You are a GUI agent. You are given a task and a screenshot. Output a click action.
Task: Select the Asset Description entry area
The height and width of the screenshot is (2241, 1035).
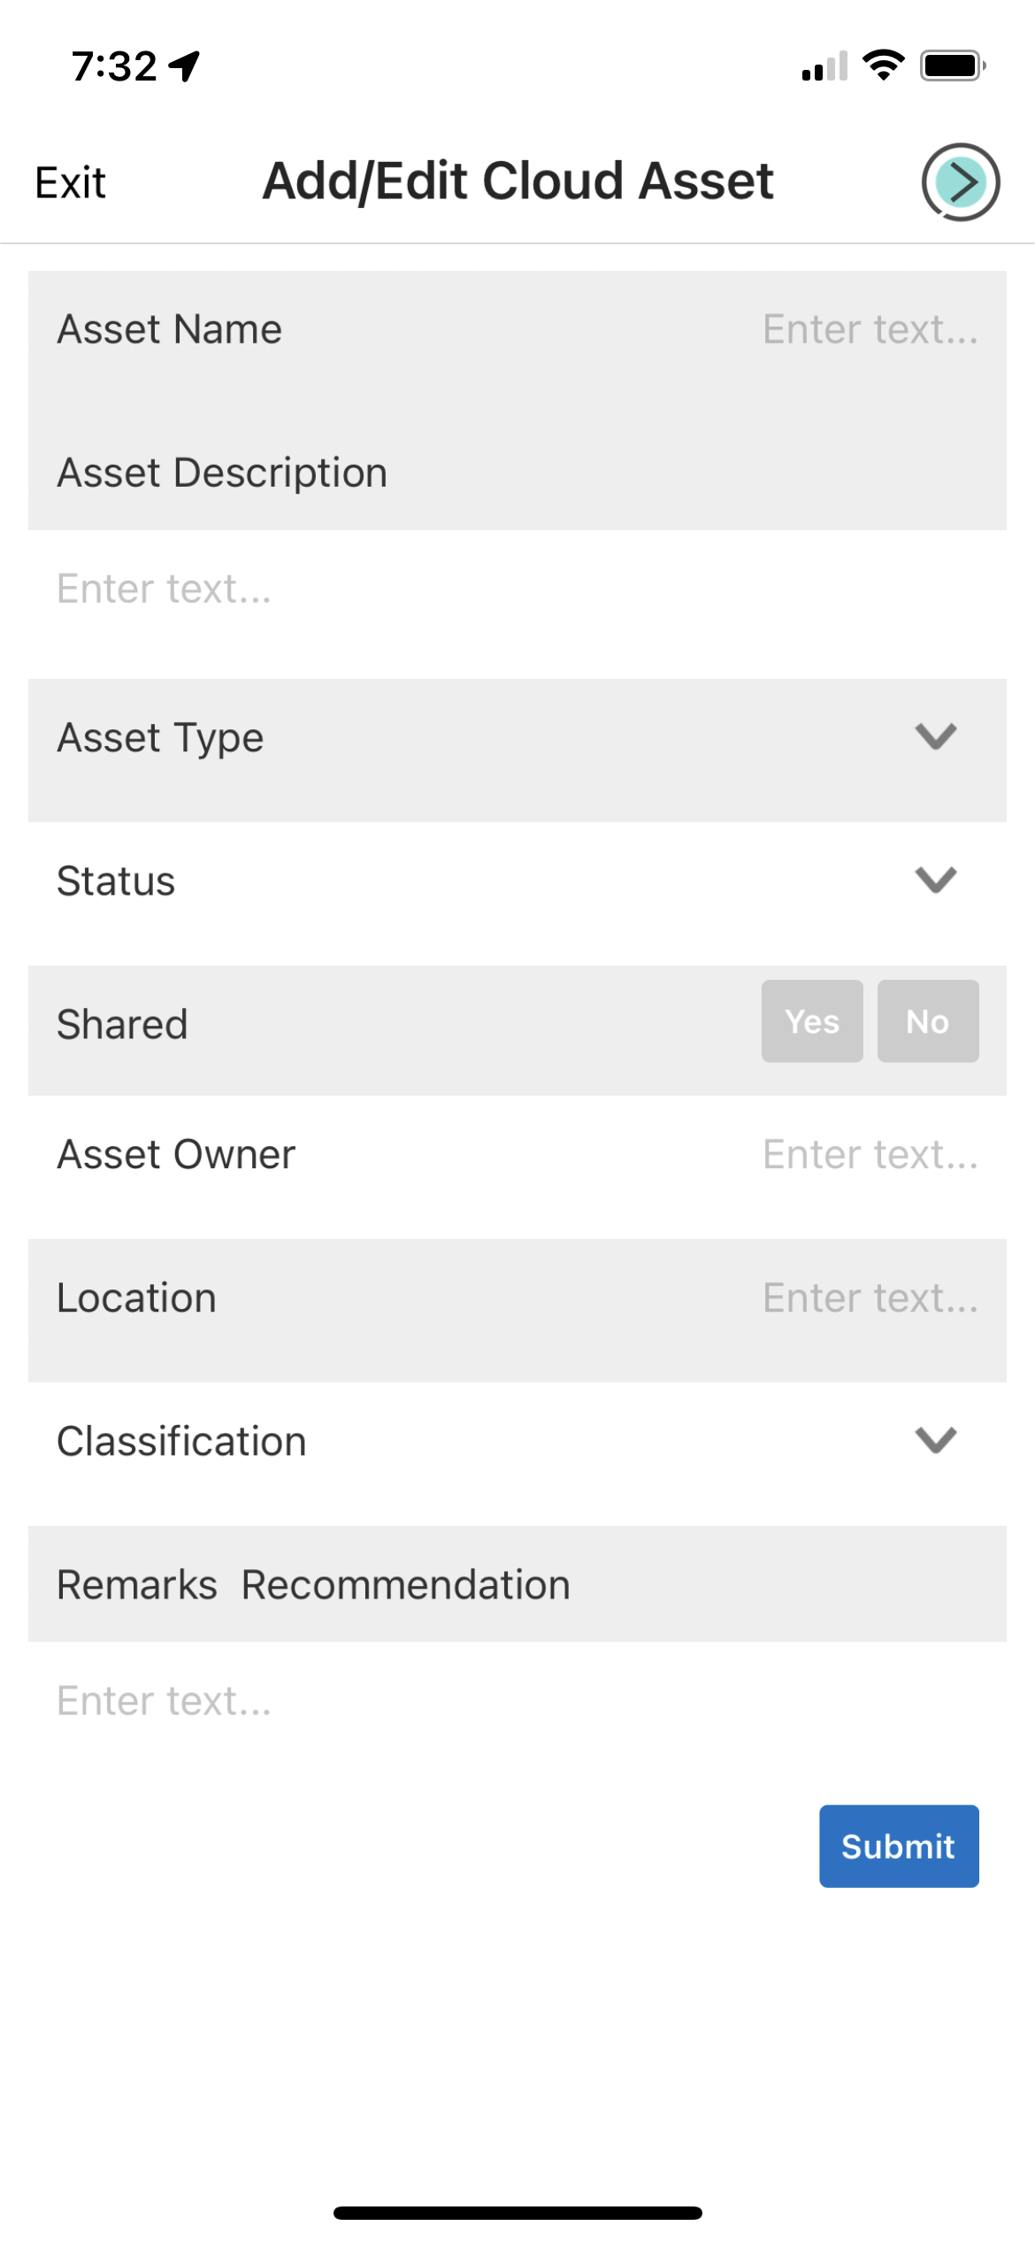coord(265,588)
